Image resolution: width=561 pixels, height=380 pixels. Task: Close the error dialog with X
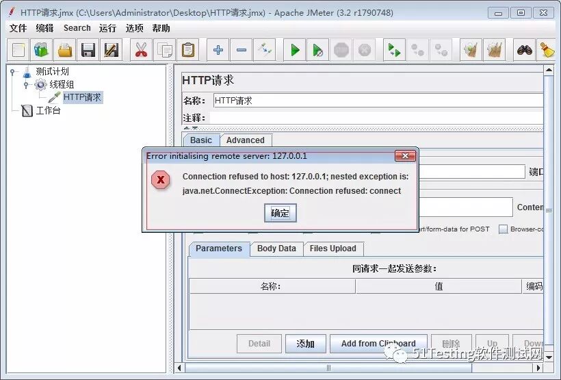click(405, 156)
